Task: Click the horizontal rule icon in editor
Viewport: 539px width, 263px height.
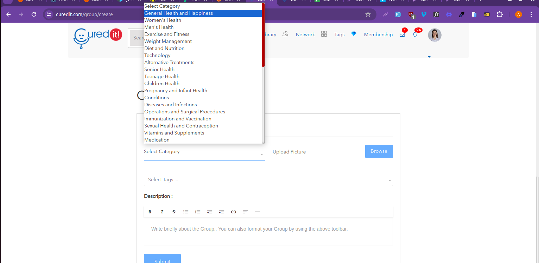Action: (258, 212)
